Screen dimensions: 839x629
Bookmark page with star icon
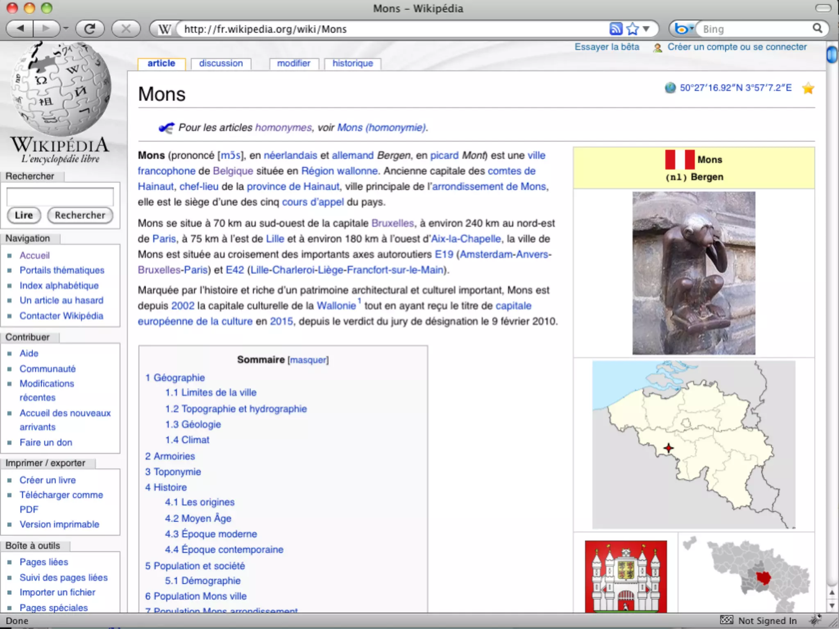(633, 29)
